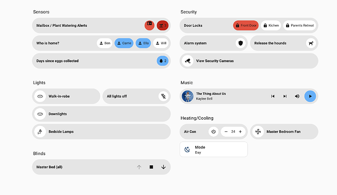The image size is (337, 195).
Task: Click the album art thumbnail
Action: [188, 96]
